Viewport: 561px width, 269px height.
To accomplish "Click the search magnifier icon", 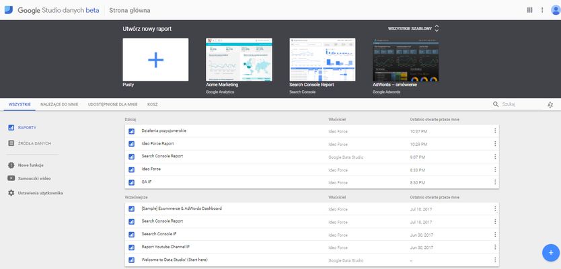I will click(x=496, y=104).
